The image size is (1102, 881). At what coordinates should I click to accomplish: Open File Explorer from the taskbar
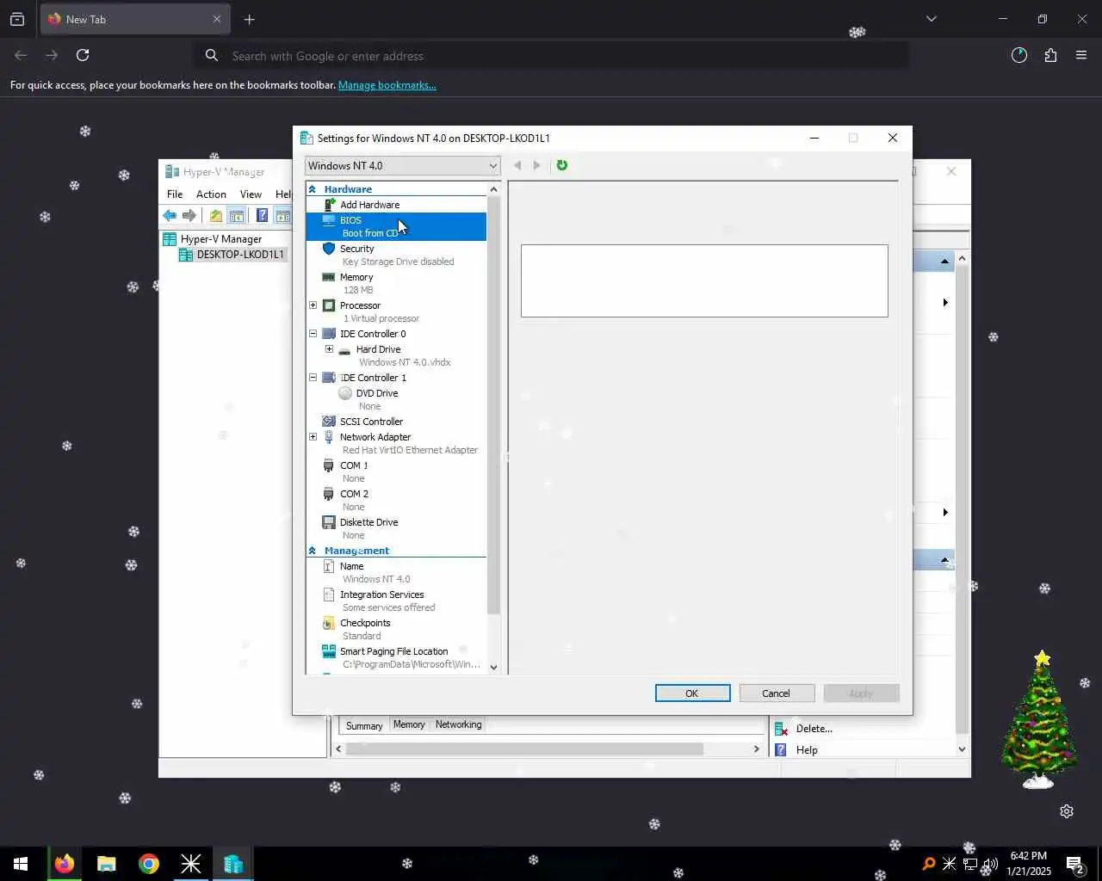(107, 864)
